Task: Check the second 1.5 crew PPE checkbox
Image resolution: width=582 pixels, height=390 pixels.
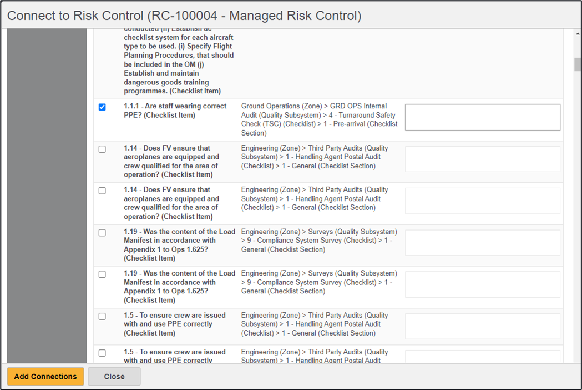Action: (102, 353)
